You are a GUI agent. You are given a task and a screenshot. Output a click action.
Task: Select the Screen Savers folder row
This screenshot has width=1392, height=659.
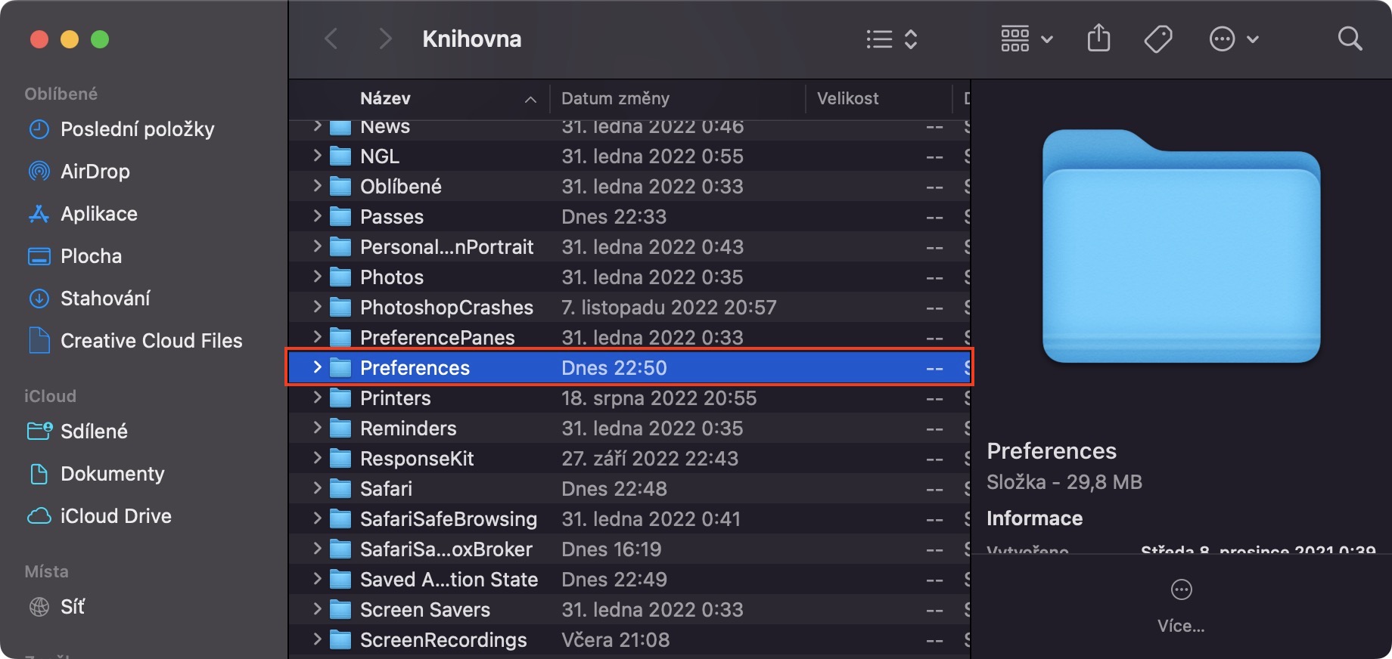(425, 610)
